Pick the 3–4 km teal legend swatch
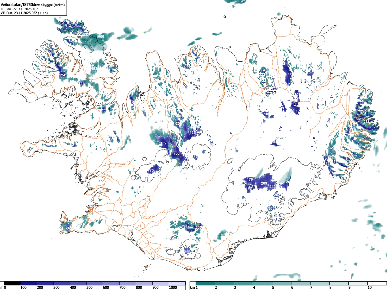The height and width of the screenshot is (290, 387). pos(243,283)
